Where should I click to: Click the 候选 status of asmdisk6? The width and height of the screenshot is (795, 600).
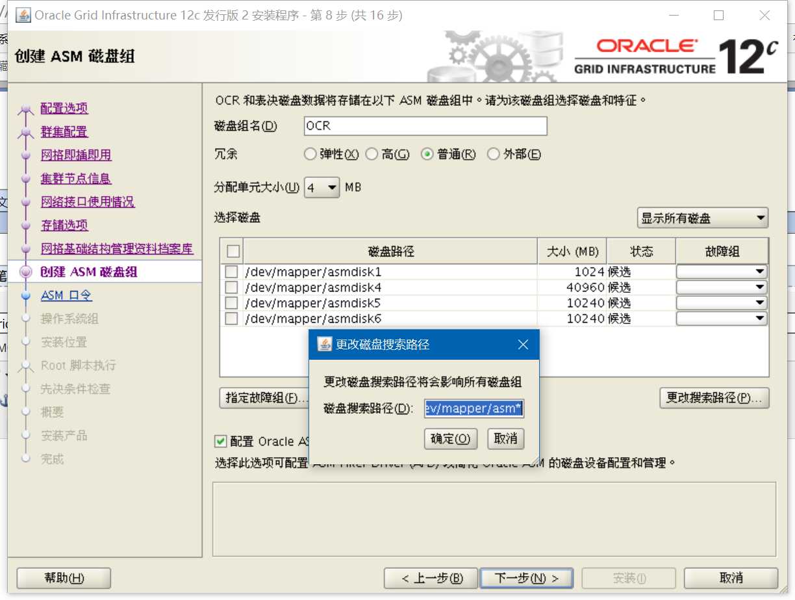tap(620, 318)
